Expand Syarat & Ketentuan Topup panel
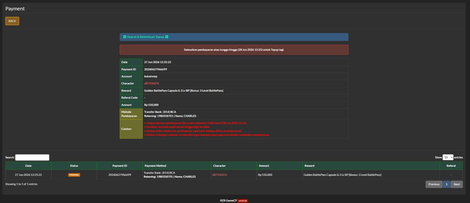This screenshot has width=470, height=203. coord(234,37)
